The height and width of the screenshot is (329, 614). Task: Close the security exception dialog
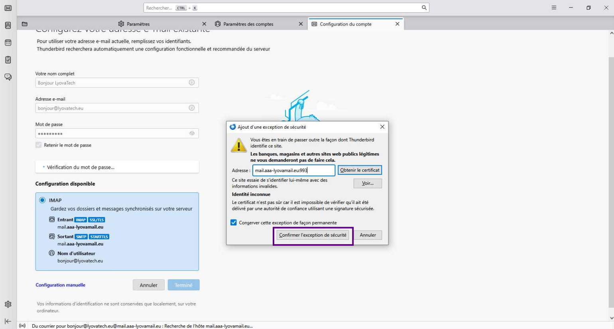[x=382, y=127]
